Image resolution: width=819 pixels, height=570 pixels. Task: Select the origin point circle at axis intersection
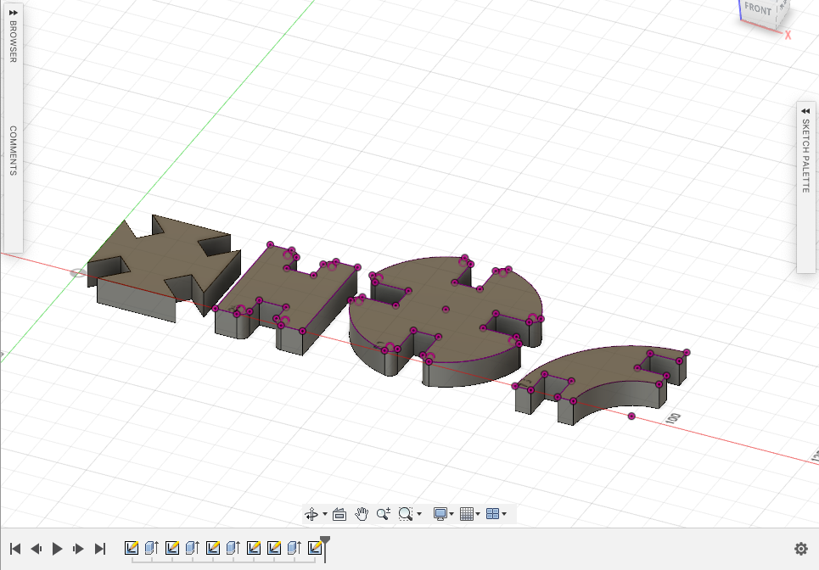click(x=78, y=273)
